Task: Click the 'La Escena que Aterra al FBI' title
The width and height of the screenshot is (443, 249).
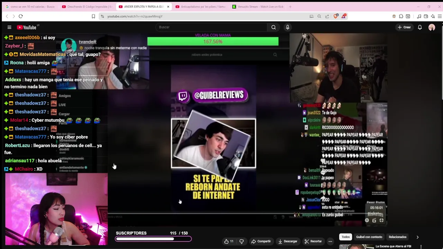Action: 393,247
